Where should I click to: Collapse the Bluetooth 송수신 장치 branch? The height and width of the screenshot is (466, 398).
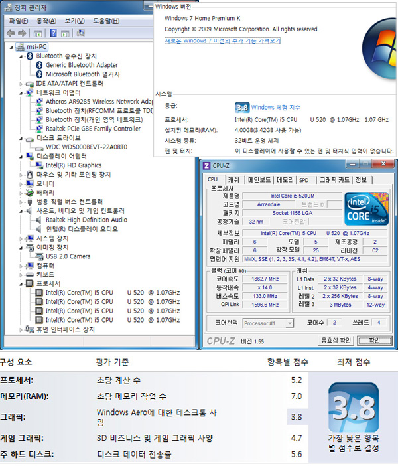pos(21,56)
